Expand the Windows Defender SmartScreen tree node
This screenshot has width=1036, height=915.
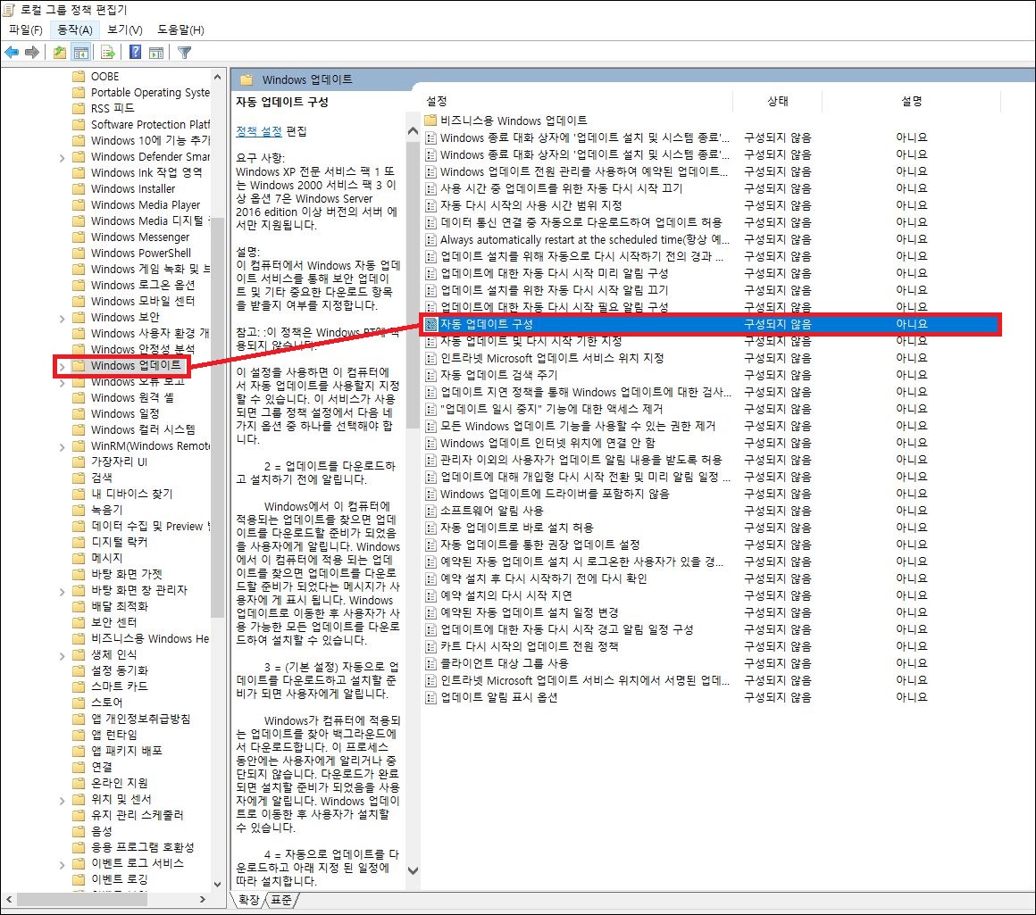(63, 157)
